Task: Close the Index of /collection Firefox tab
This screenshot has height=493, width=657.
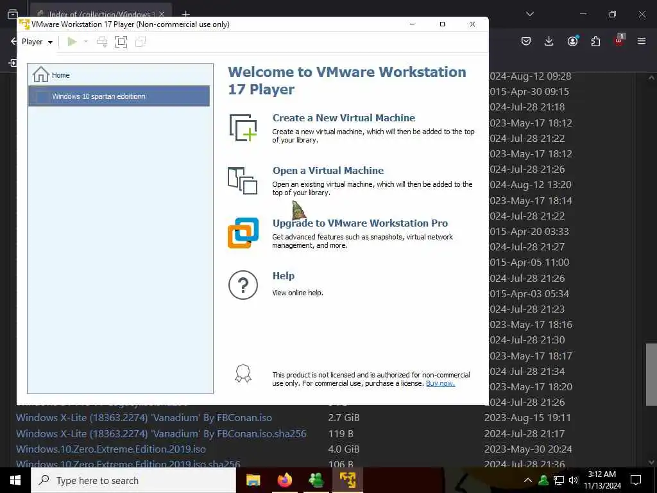Action: (162, 14)
